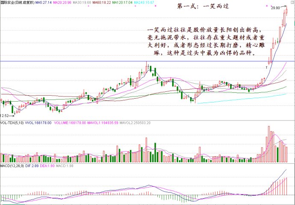Select the MA30:19.68 indicator label
This screenshot has height=205, width=295.
pyautogui.click(x=82, y=3)
